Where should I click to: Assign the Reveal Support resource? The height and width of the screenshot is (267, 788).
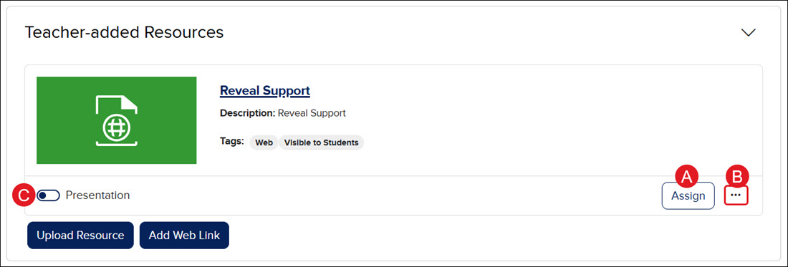click(688, 195)
